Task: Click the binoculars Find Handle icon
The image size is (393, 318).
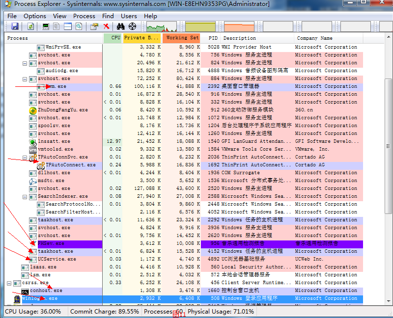Action: (x=120, y=26)
